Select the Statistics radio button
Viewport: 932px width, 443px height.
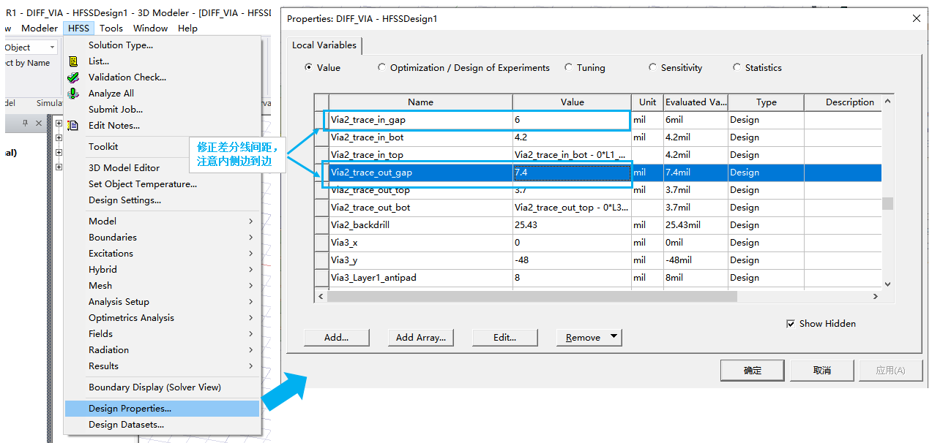737,67
